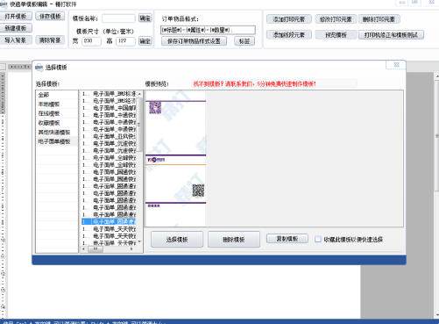
Task: Toggle 收藏此模板以便快速选择 checkbox
Action: click(318, 239)
